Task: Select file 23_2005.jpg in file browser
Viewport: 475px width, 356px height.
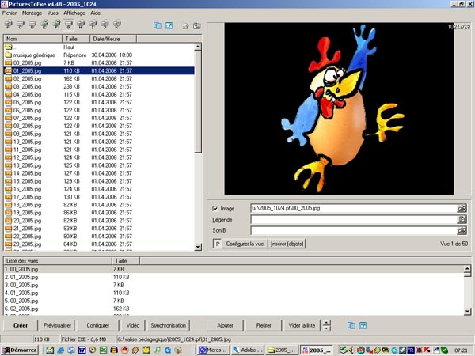Action: tap(99, 244)
